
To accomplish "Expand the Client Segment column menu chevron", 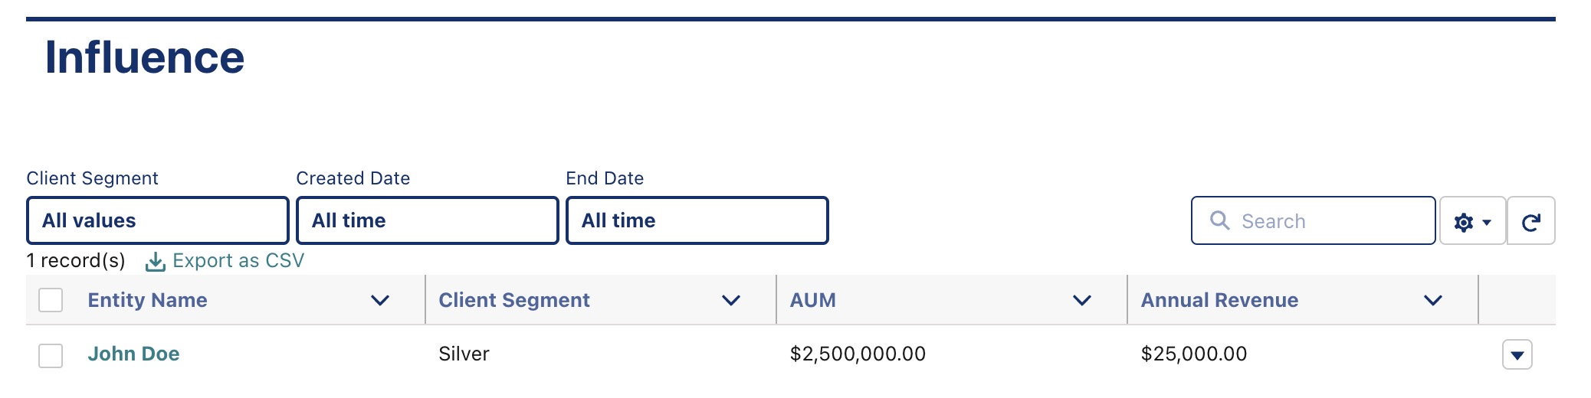I will point(731,300).
